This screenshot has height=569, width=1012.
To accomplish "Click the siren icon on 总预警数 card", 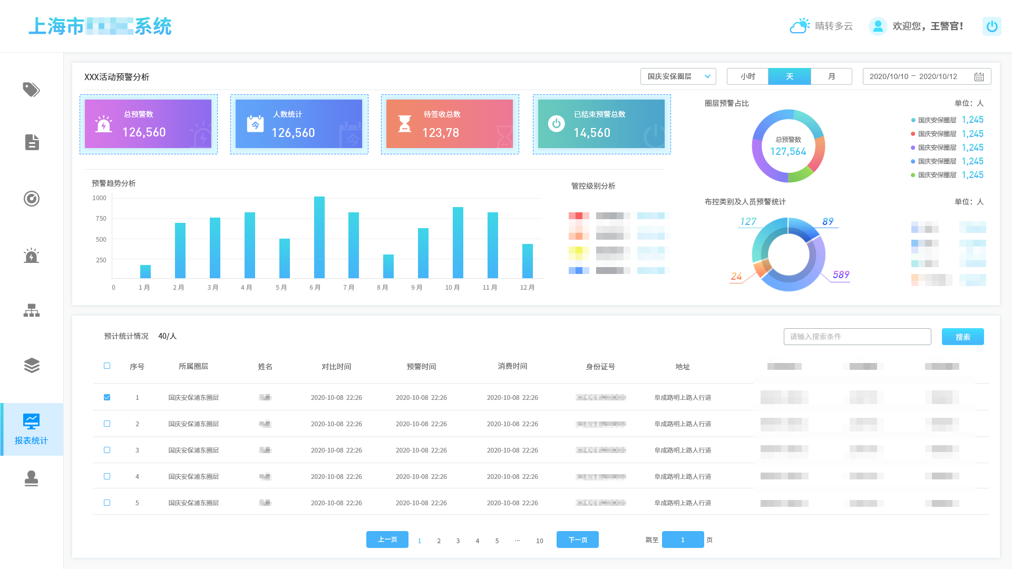I will 103,124.
